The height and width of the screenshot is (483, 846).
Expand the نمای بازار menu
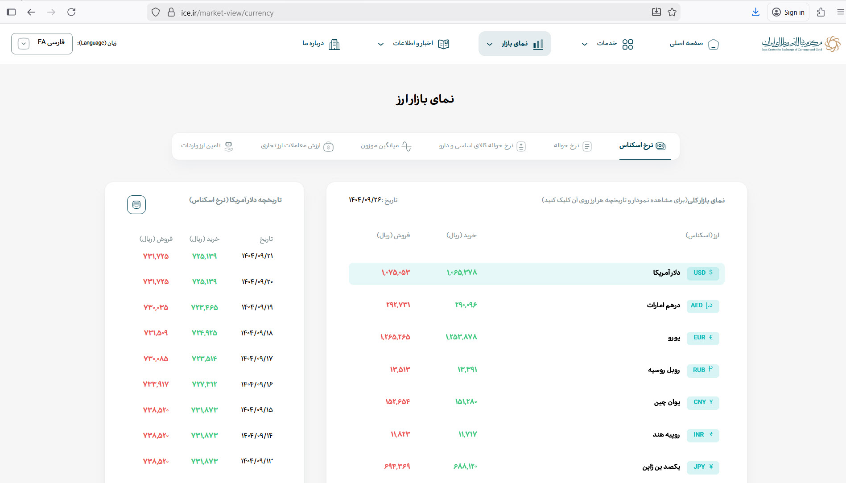pos(515,44)
